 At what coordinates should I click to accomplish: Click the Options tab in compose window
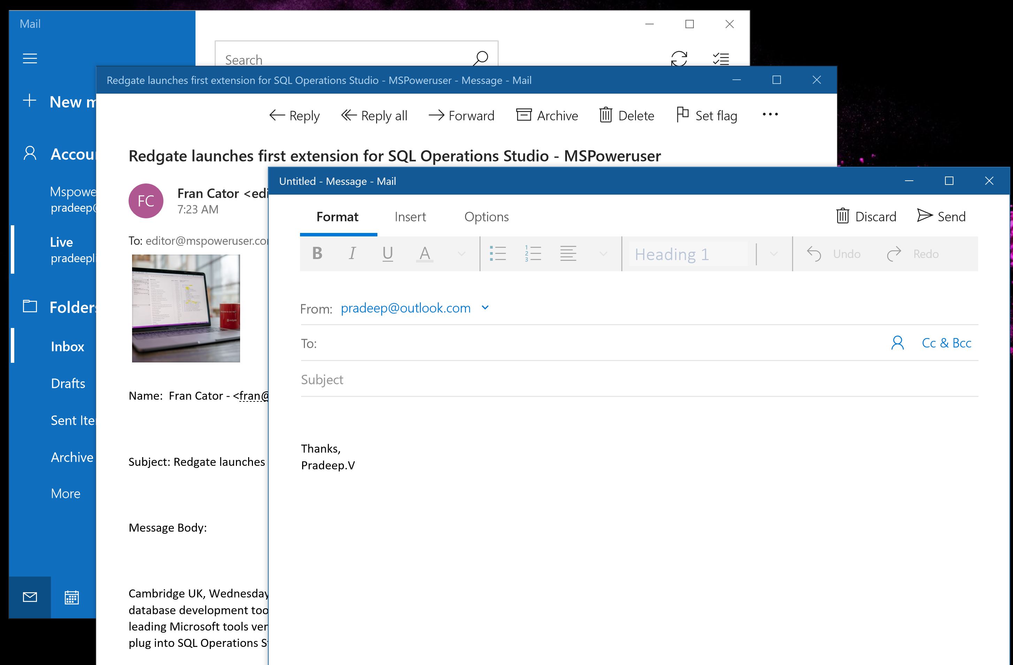point(486,216)
